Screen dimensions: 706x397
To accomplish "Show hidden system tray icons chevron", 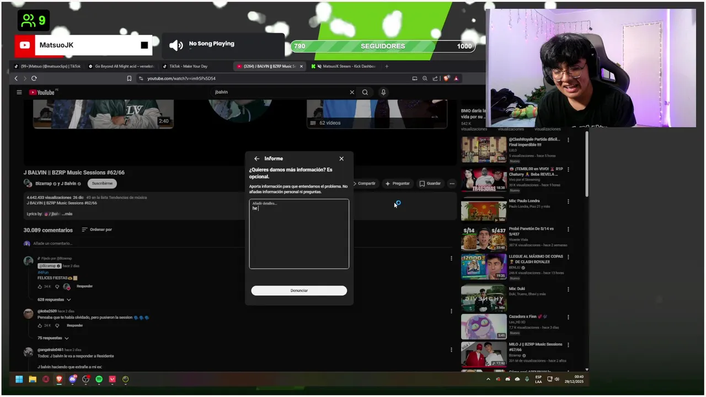I will pyautogui.click(x=488, y=379).
